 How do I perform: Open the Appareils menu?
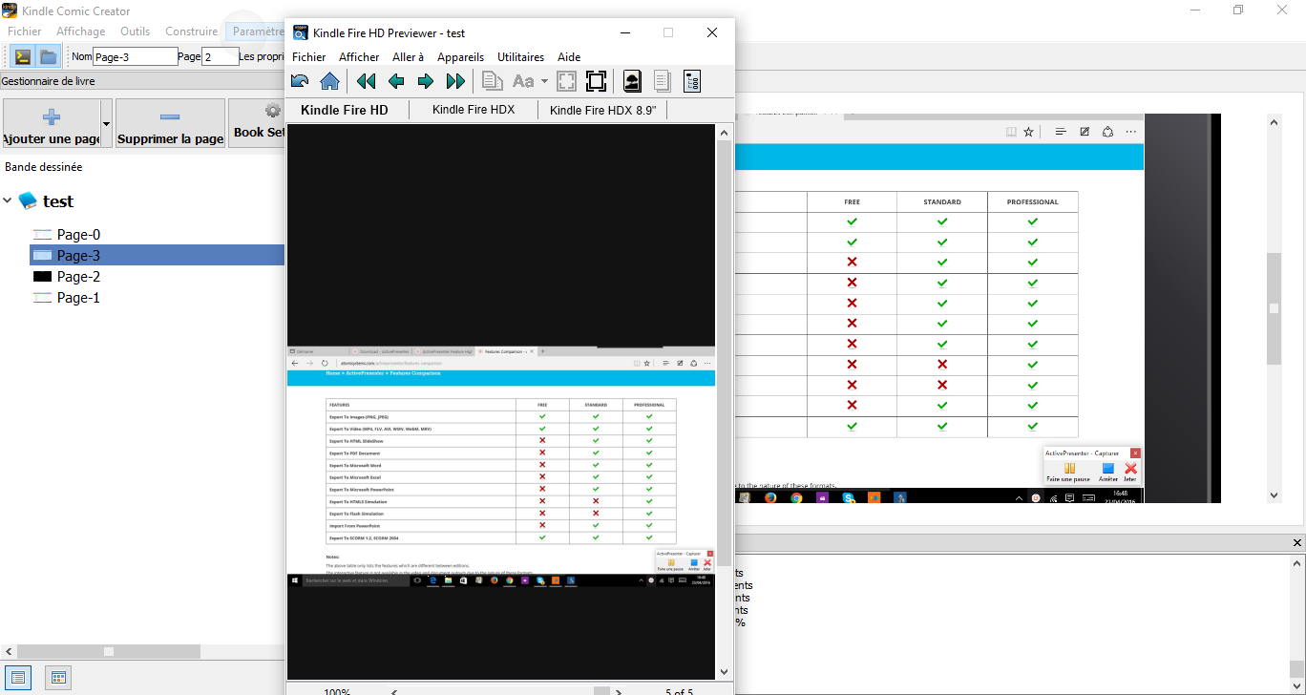click(x=461, y=57)
